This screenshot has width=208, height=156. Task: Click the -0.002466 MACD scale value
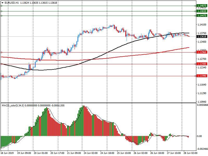[x=203, y=149]
